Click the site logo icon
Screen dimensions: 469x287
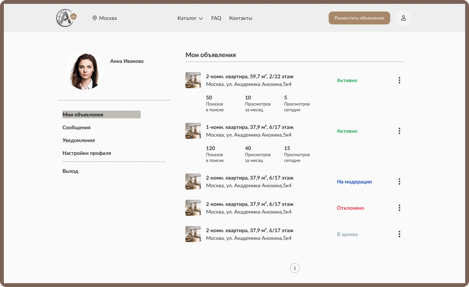(66, 18)
